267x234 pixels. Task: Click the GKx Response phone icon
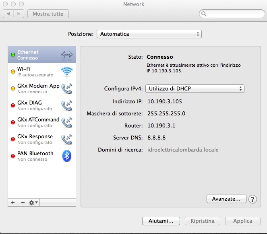(x=67, y=139)
